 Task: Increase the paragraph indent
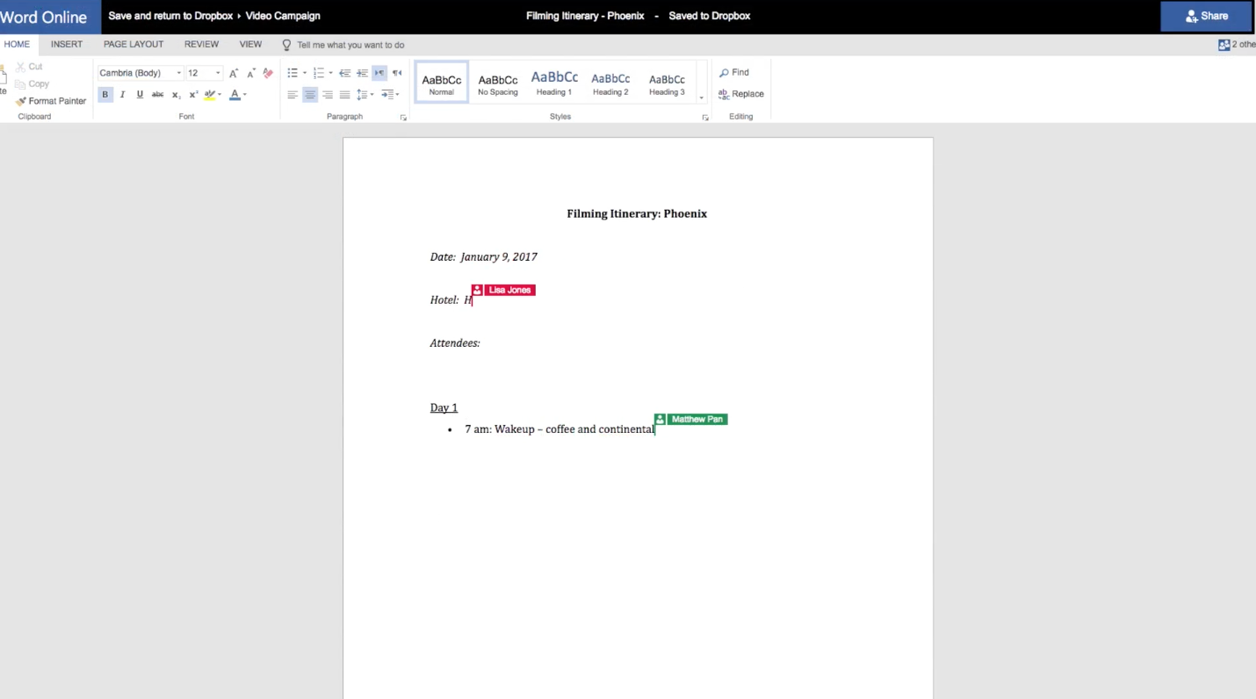coord(362,73)
